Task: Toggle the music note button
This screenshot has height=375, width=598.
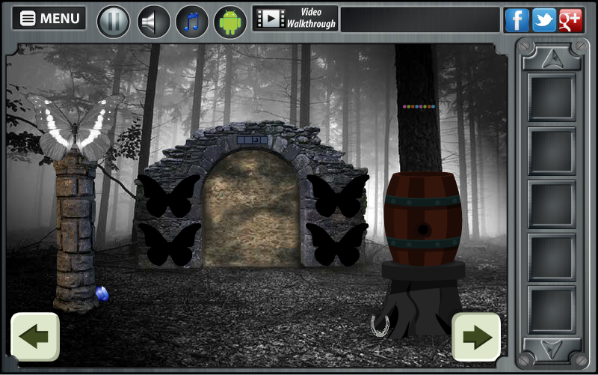Action: 192,22
